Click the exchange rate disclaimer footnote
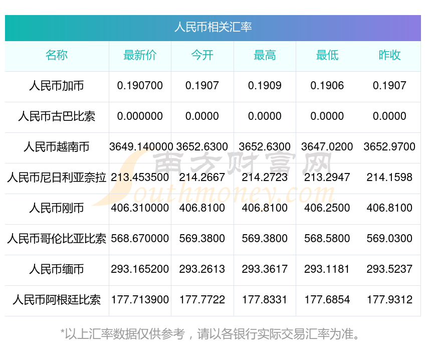The image size is (426, 350). tap(210, 334)
